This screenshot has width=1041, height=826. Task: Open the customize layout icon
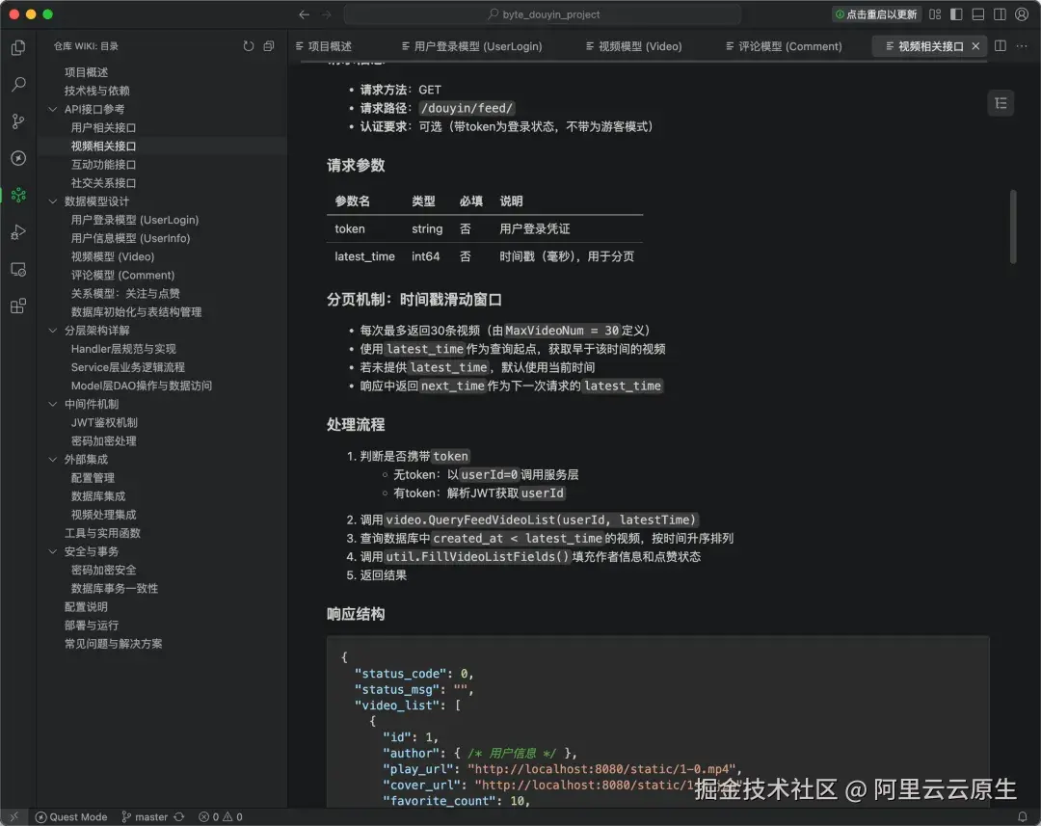(935, 14)
